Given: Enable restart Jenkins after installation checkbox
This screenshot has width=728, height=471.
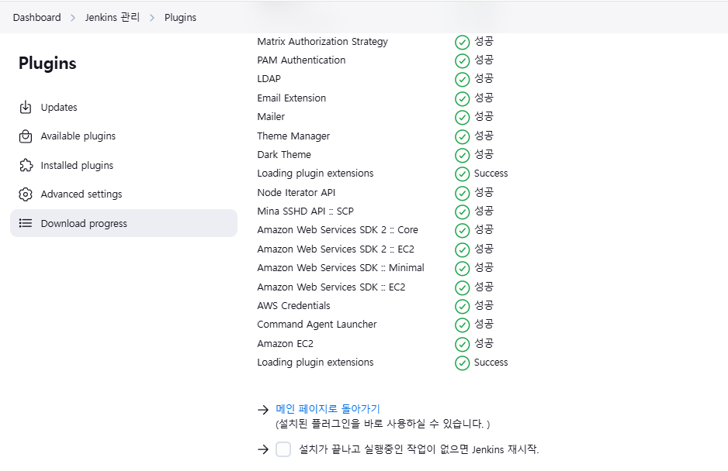Looking at the screenshot, I should pos(283,449).
